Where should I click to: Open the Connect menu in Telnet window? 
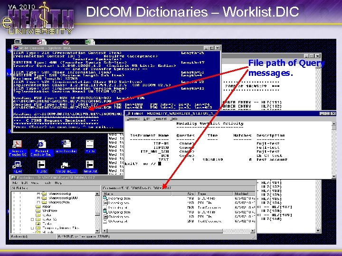point(133,119)
